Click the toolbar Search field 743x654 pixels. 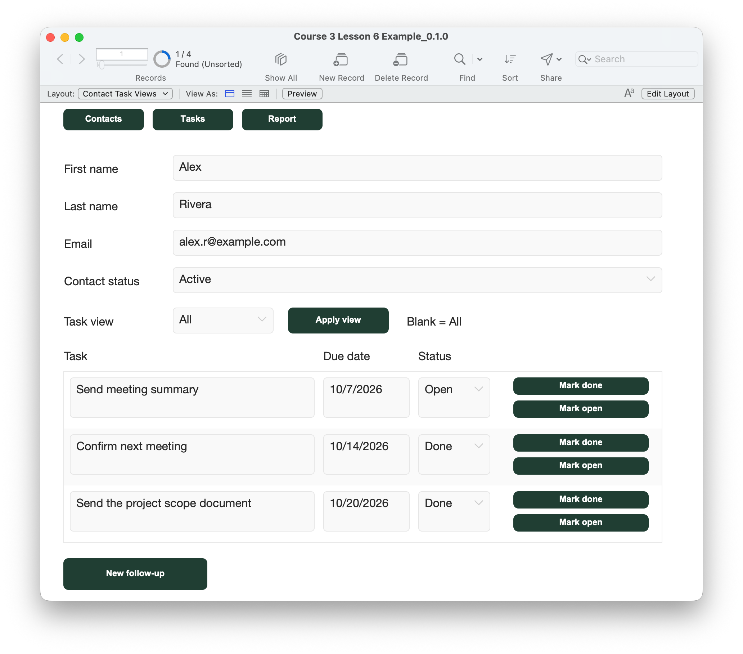click(x=636, y=59)
